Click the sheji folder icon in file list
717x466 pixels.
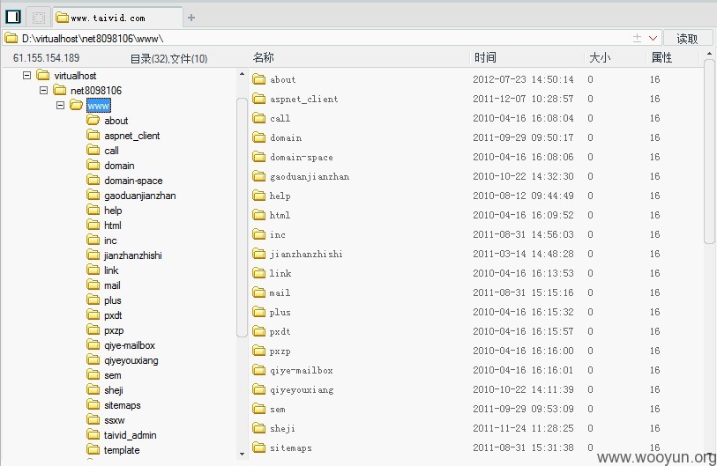tap(258, 428)
